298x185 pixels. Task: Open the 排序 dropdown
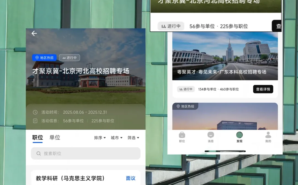[100, 138]
